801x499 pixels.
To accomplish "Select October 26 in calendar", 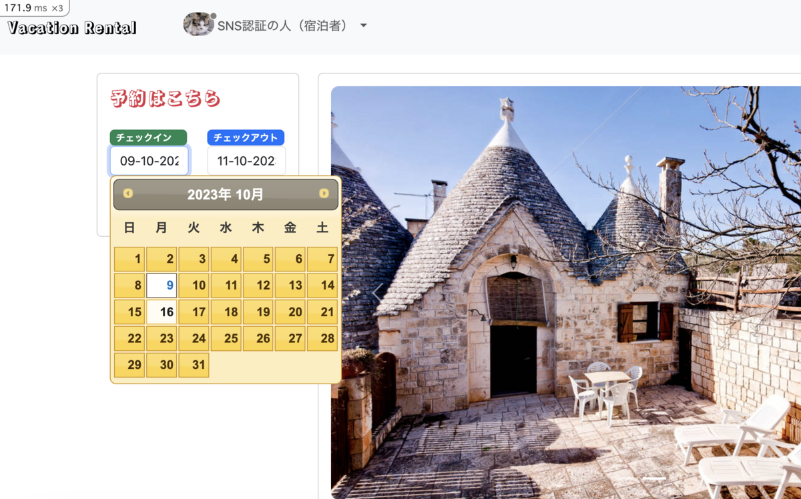I will tap(258, 338).
